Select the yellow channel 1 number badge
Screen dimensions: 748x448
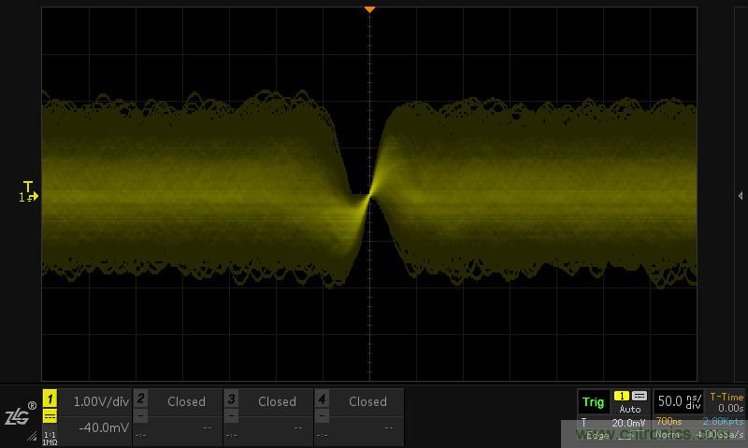50,399
